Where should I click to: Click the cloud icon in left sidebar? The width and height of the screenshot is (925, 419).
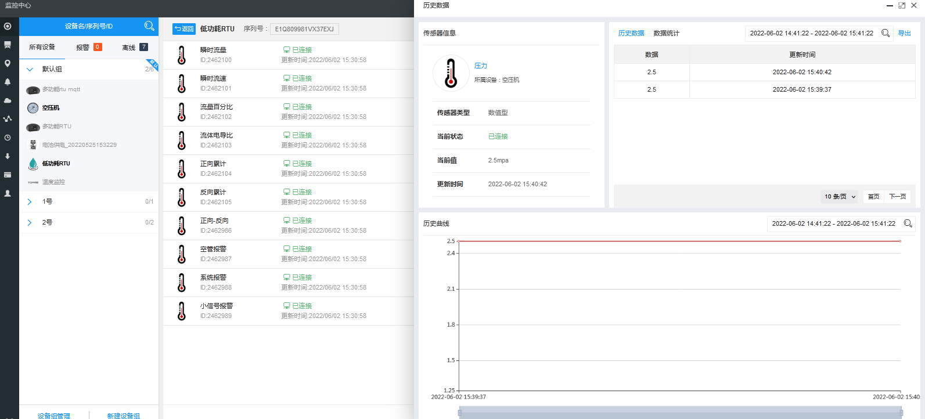(x=8, y=100)
